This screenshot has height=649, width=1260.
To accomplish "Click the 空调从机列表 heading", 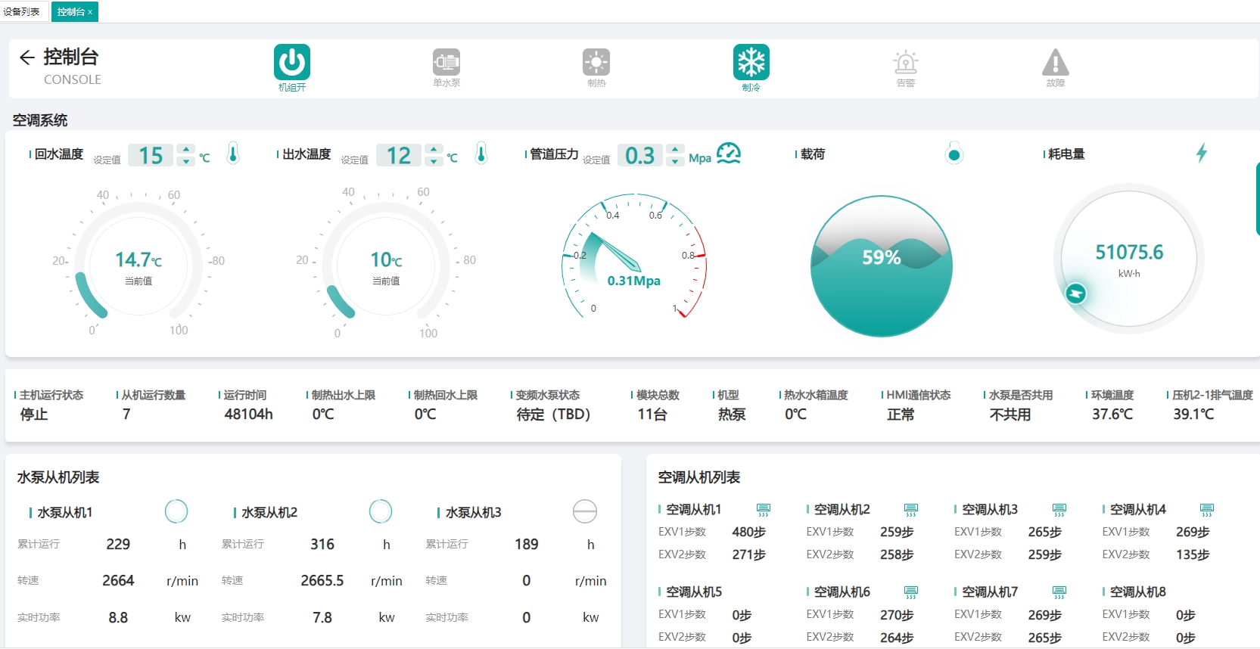I will [x=699, y=477].
